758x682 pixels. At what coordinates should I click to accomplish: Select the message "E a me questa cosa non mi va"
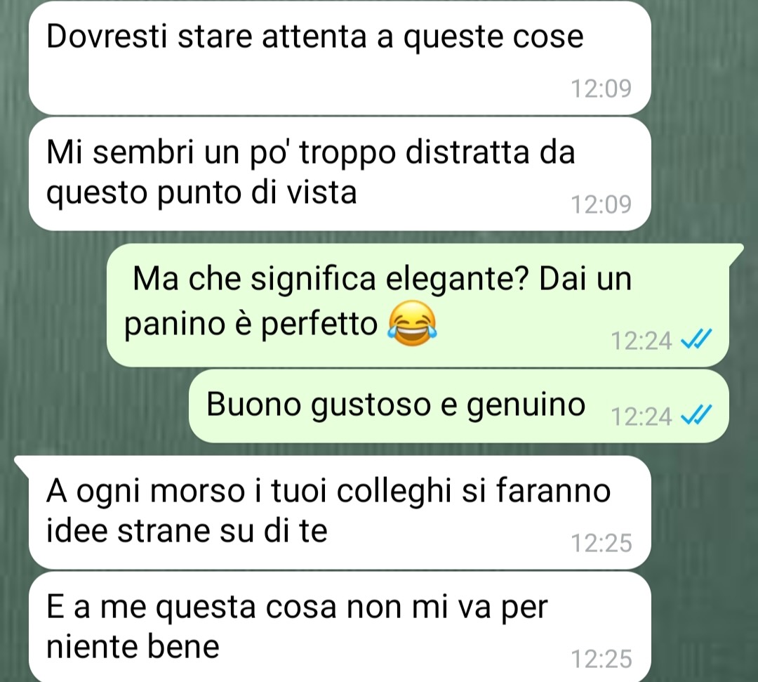340,627
